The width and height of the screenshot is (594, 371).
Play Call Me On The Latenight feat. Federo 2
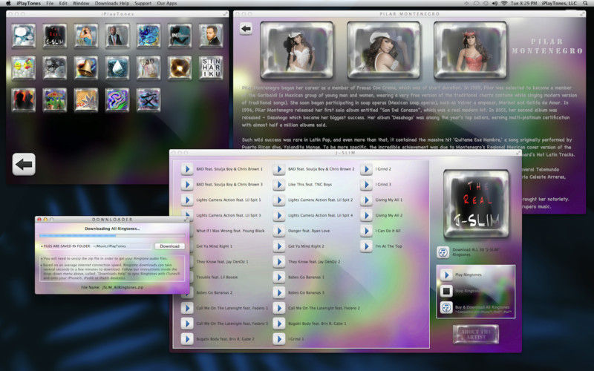tap(279, 308)
